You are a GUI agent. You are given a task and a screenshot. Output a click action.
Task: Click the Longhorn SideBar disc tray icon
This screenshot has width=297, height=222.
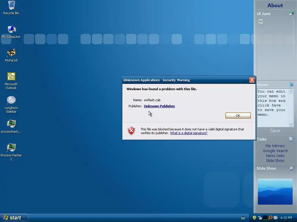coord(276,218)
